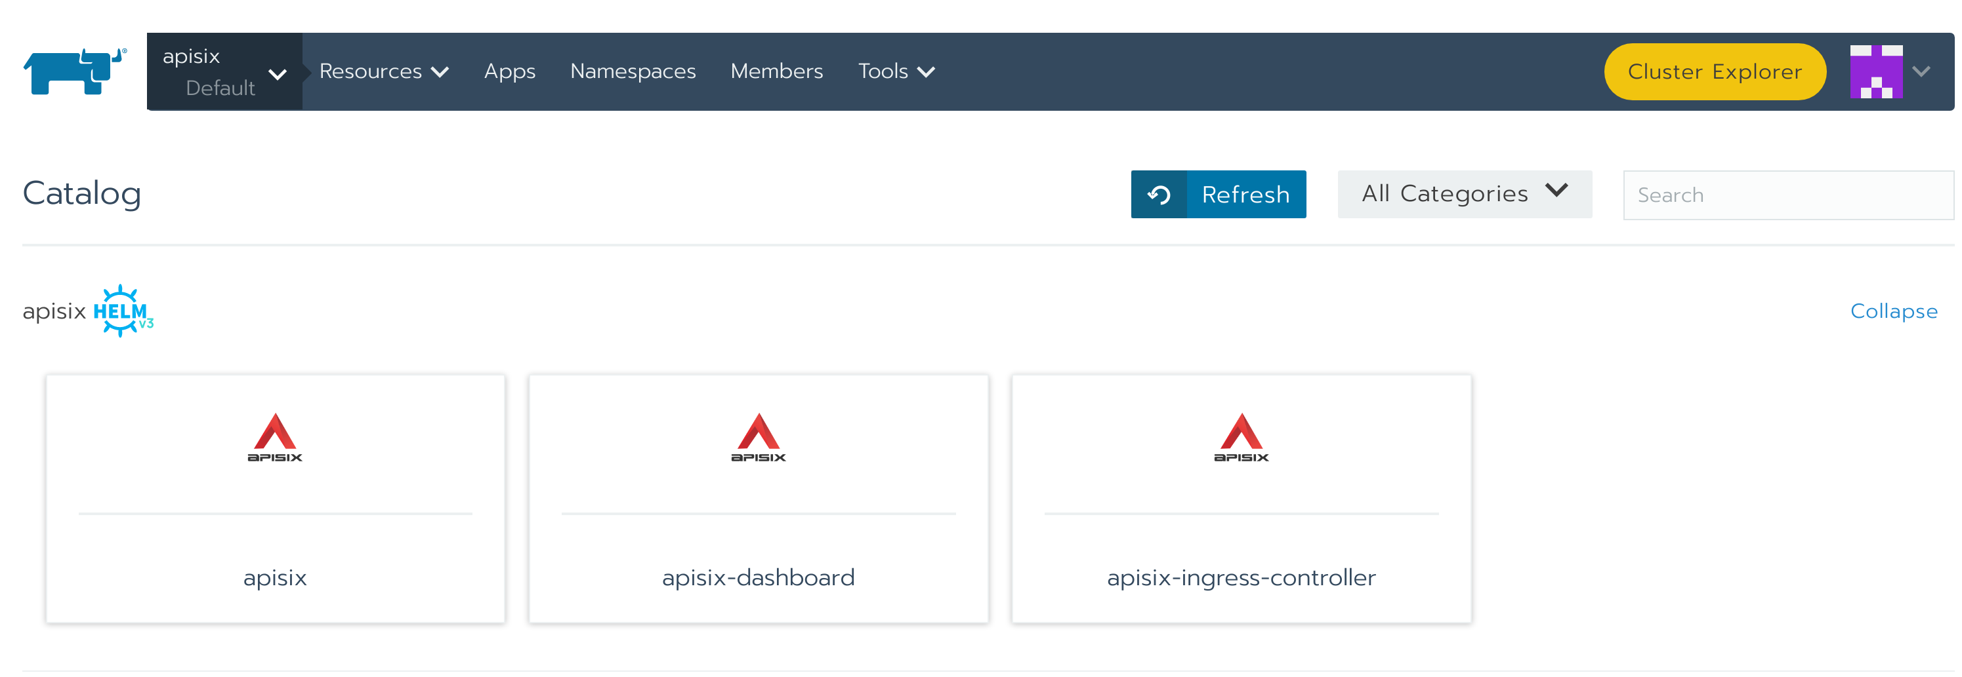Click the Rancher cow logo
The width and height of the screenshot is (1962, 677).
[x=75, y=71]
